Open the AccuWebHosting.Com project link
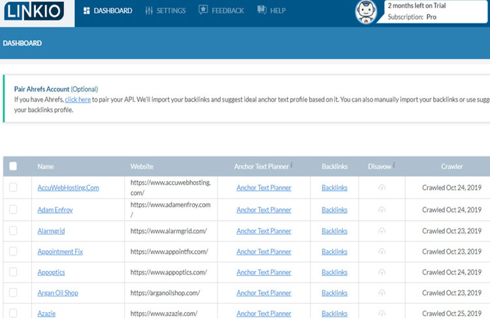The height and width of the screenshot is (326, 490). coord(68,188)
